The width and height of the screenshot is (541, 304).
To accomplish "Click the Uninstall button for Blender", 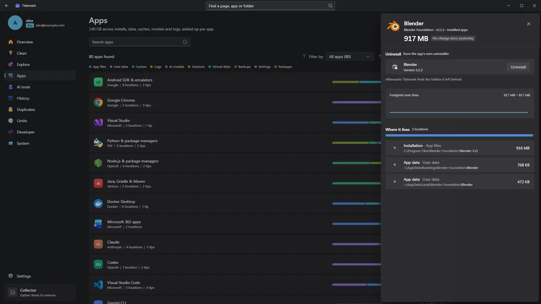I will pyautogui.click(x=518, y=67).
